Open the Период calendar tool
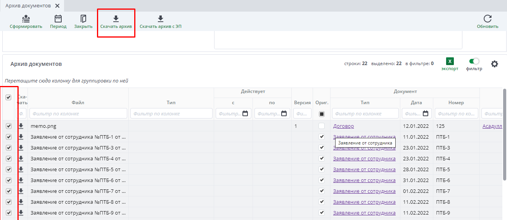Image resolution: width=507 pixels, height=220 pixels. coord(58,19)
